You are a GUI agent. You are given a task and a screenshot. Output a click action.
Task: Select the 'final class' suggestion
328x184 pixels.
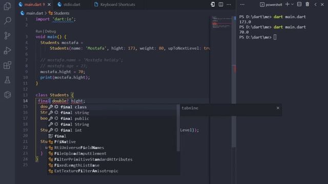click(x=112, y=107)
